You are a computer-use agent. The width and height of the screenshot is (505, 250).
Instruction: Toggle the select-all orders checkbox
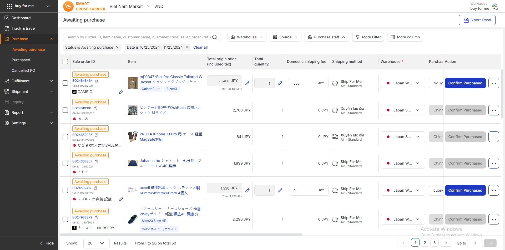65,62
